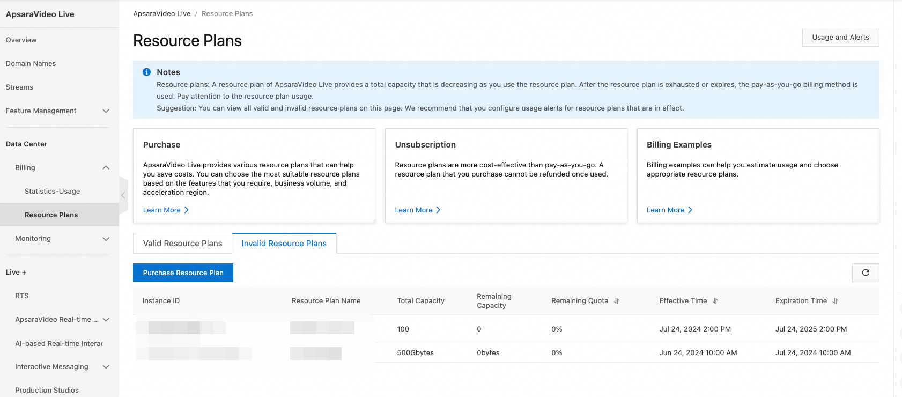This screenshot has width=902, height=397.
Task: Go to Streams in the sidebar
Action: point(19,87)
